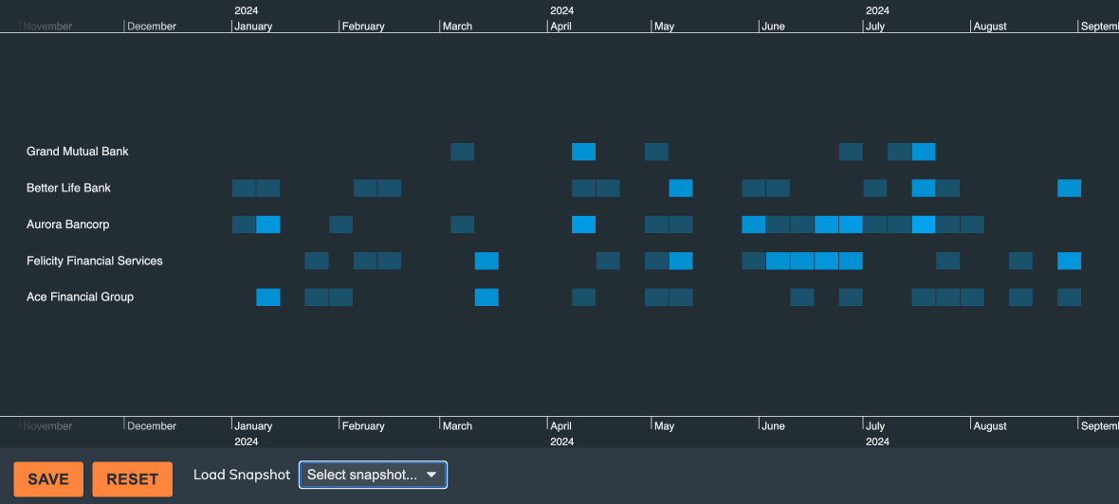This screenshot has height=504, width=1119.
Task: Select the Grand Mutual Bank row label
Action: (78, 152)
